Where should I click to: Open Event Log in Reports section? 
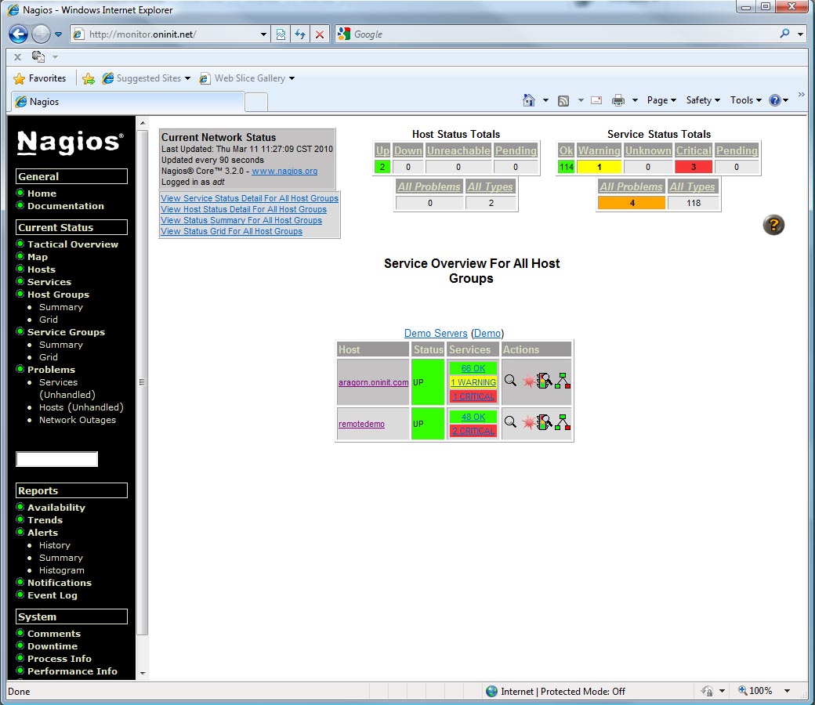[52, 595]
